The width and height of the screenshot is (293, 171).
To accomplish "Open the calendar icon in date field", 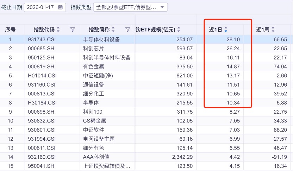I will (x=60, y=7).
